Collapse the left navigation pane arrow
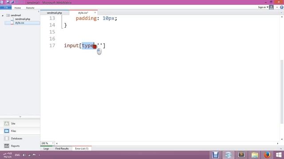284x159 pixels. coord(39,11)
